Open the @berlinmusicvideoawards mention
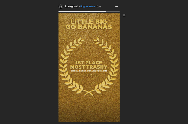 pyautogui.click(x=89, y=71)
